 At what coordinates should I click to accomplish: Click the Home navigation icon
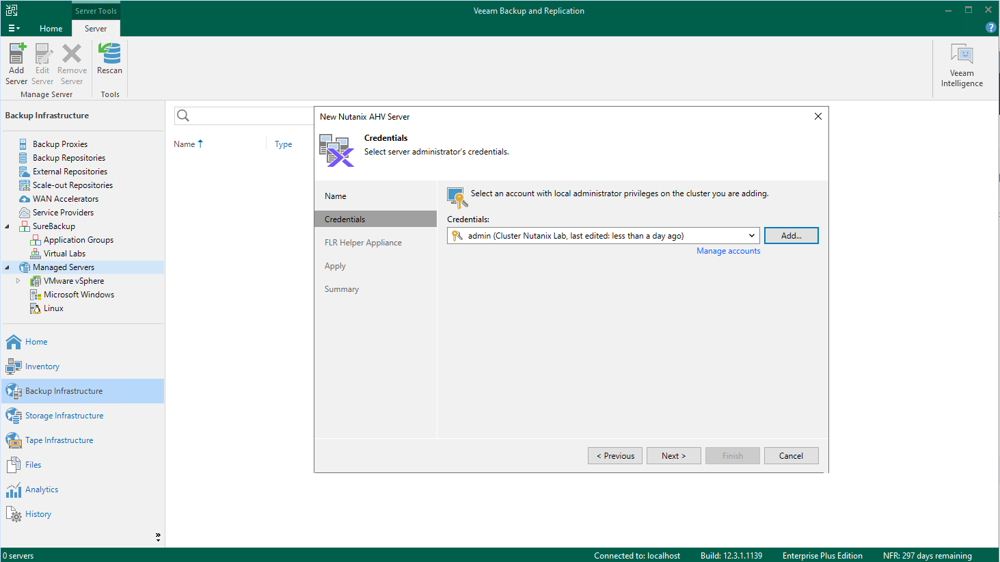14,342
